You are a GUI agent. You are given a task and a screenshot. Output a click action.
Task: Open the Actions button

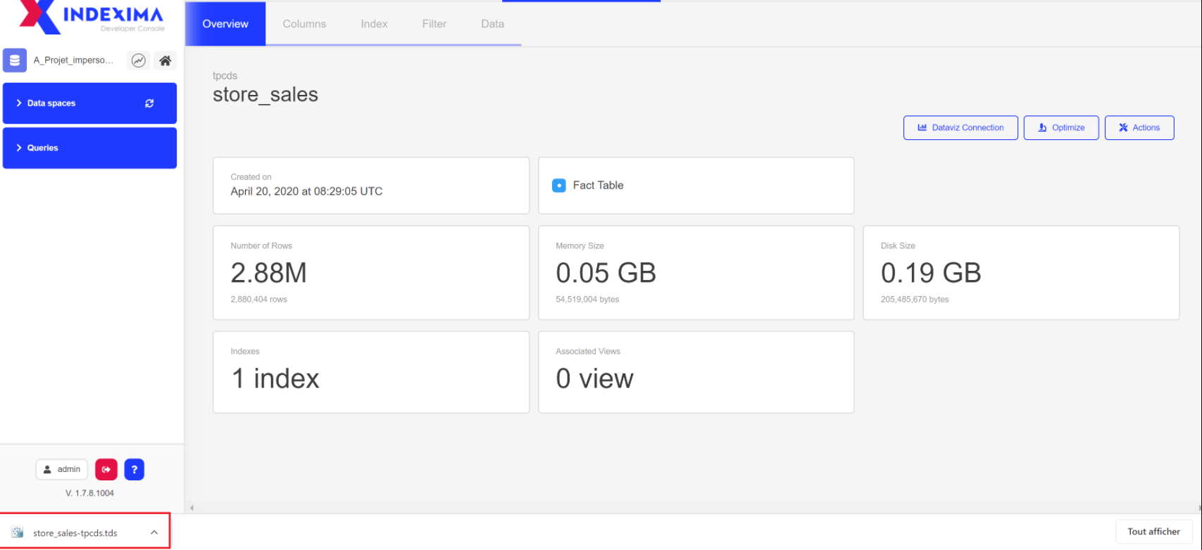coord(1139,128)
